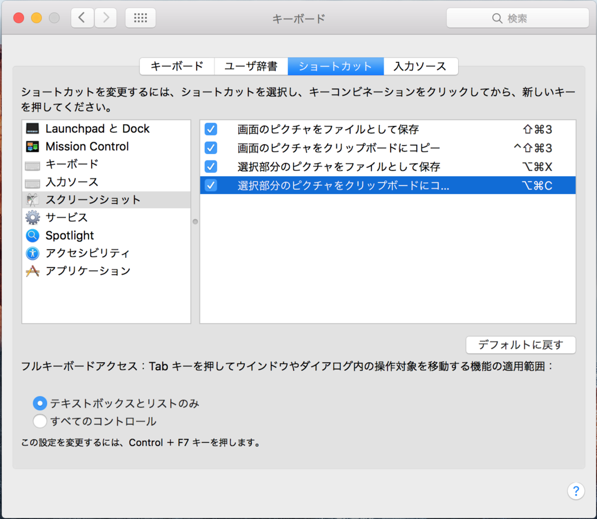Select the Launchpad と Dock icon
Viewport: 597px width, 519px height.
pyautogui.click(x=33, y=129)
